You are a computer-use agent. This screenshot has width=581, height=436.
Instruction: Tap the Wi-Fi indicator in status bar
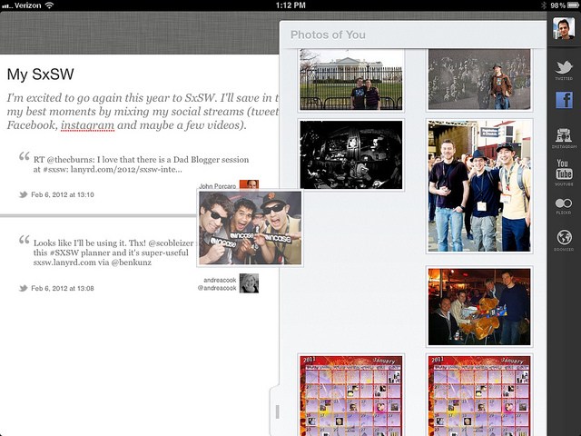click(49, 5)
